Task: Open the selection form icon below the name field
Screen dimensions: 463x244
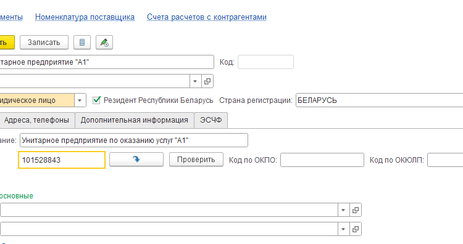Action: [207, 81]
